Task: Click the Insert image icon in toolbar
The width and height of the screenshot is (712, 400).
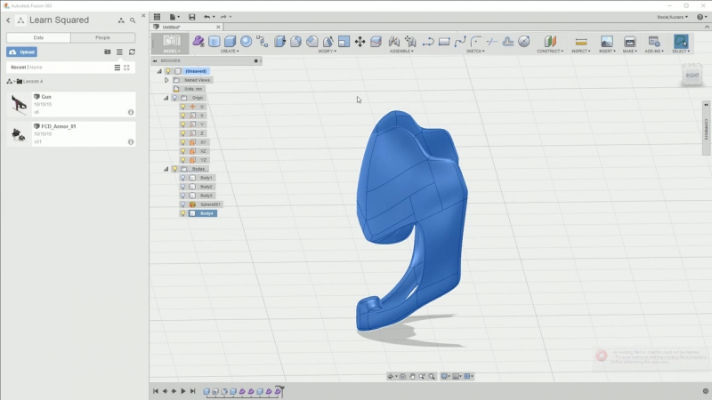Action: pos(606,41)
